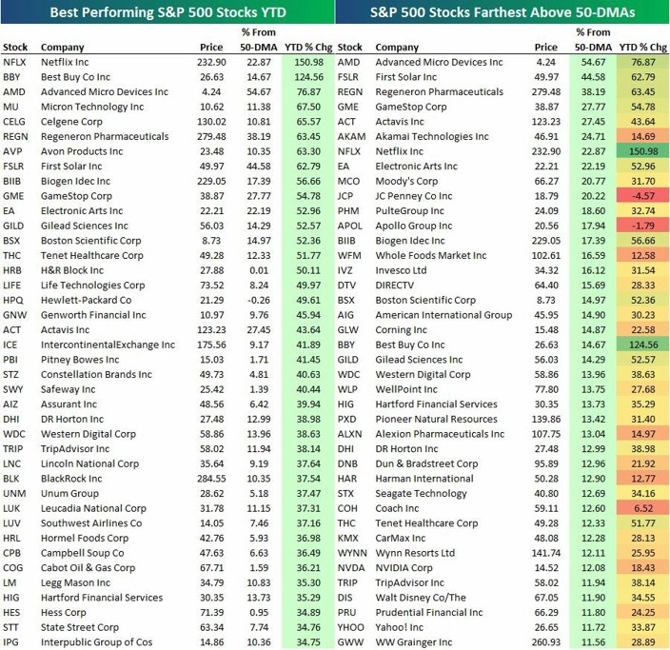The image size is (670, 650).
Task: Click 'Constellation Brands Inc' name
Action: [96, 374]
